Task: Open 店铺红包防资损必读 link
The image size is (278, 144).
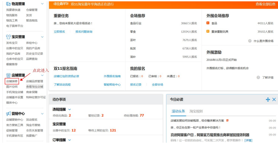Action: coord(66,76)
